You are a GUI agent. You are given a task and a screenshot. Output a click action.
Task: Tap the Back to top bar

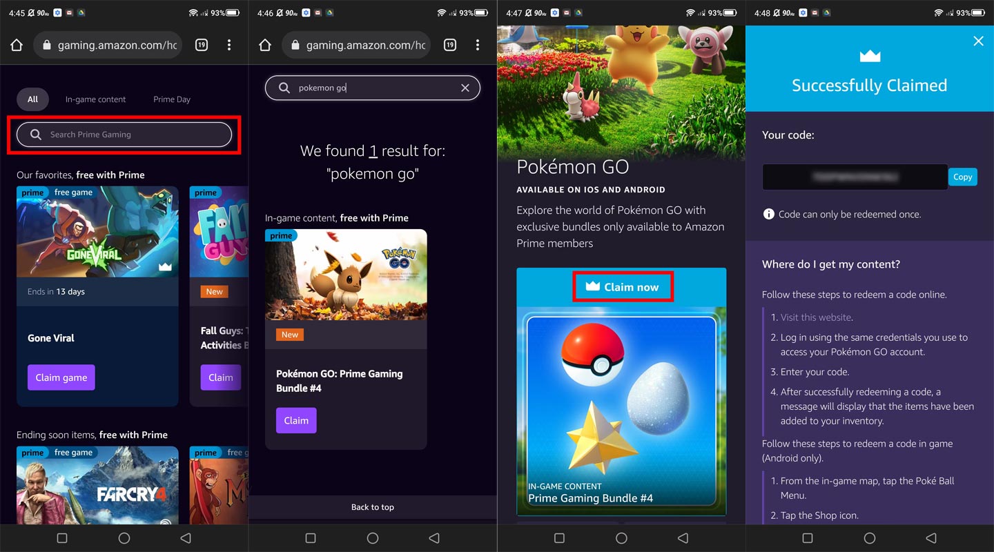pos(373,507)
